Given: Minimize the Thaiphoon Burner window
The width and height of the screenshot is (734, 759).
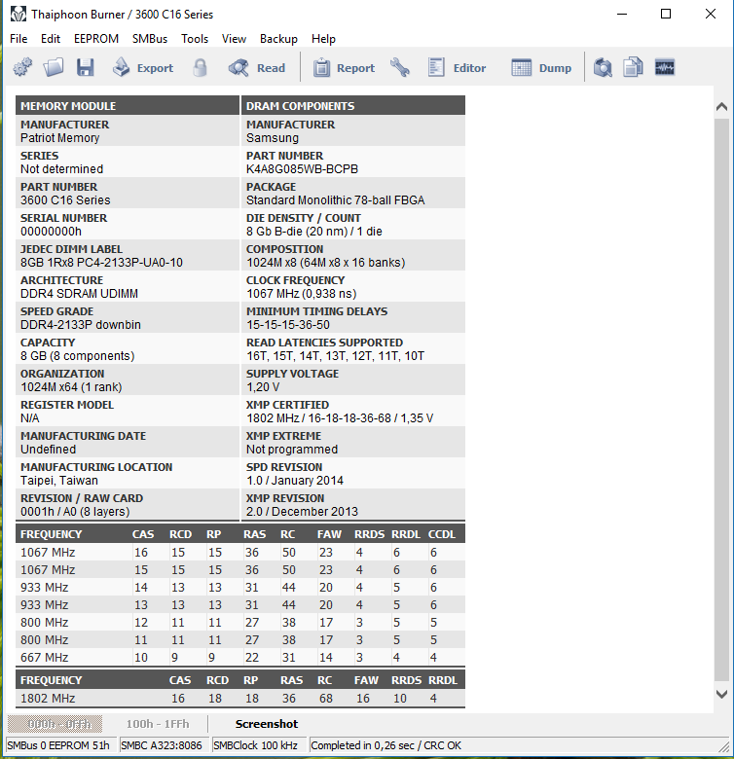Looking at the screenshot, I should pos(622,14).
